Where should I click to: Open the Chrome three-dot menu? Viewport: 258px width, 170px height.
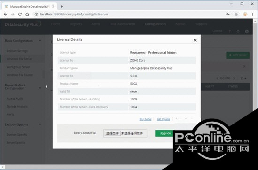pos(252,15)
